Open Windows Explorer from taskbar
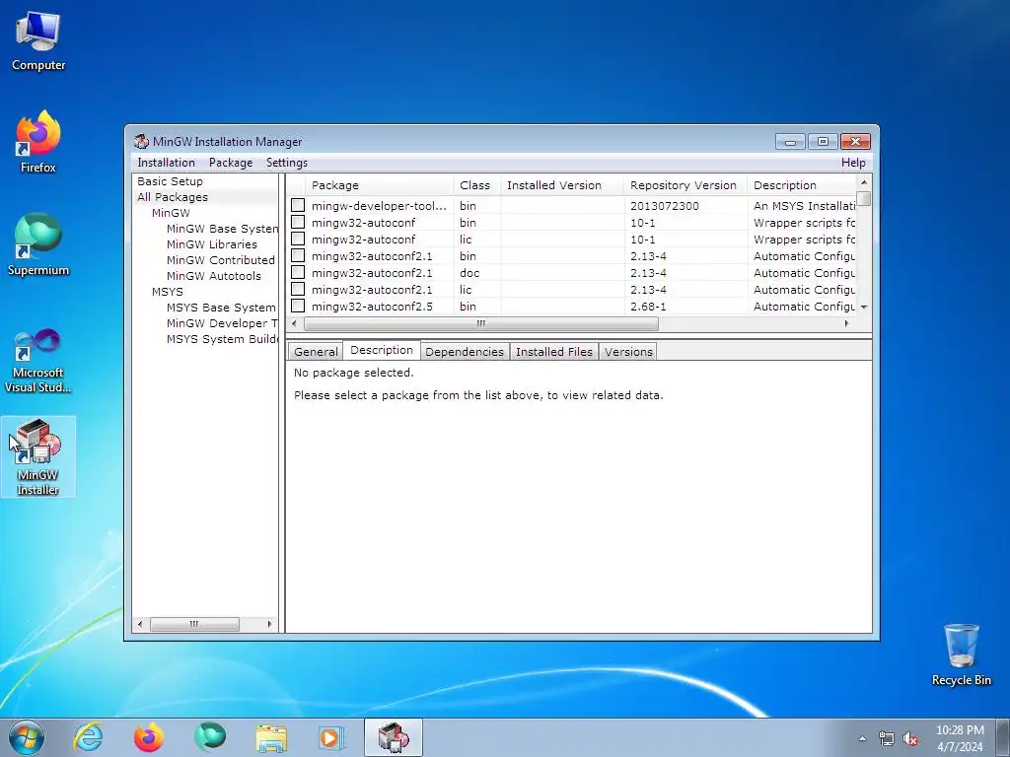 [271, 737]
